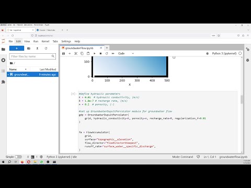Click the kernel status circle indicator
Screen dimensions: 251x188
click(240, 53)
